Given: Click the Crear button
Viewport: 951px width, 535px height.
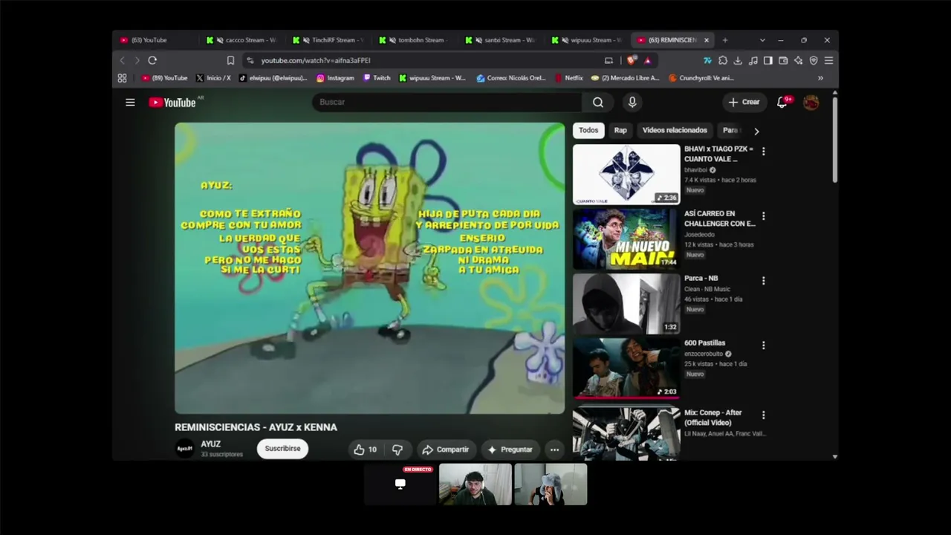Looking at the screenshot, I should coord(744,103).
